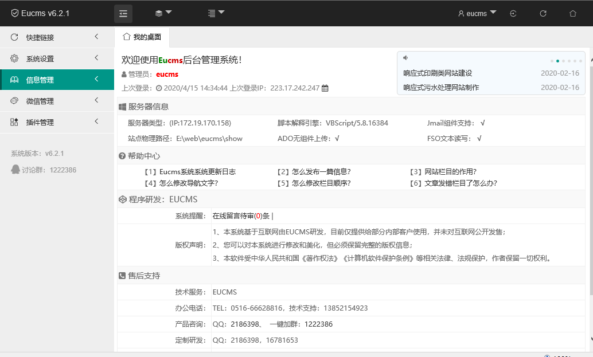593x357 pixels.
Task: Click the cube icon beside 程序研发
Action: tap(123, 199)
